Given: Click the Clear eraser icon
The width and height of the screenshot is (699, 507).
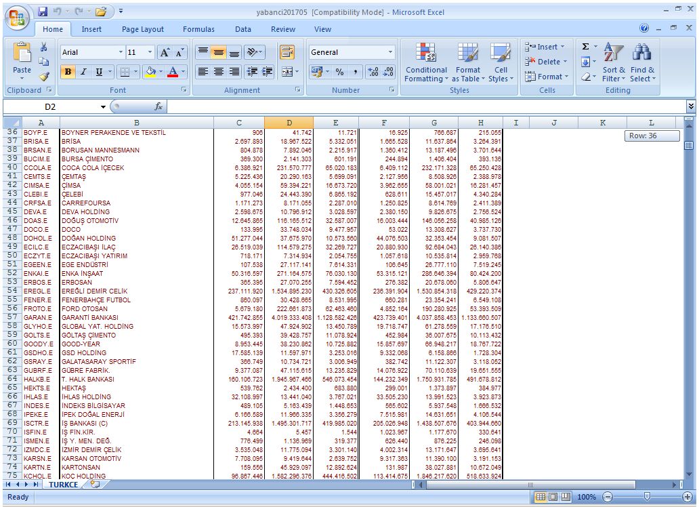Looking at the screenshot, I should pyautogui.click(x=586, y=77).
